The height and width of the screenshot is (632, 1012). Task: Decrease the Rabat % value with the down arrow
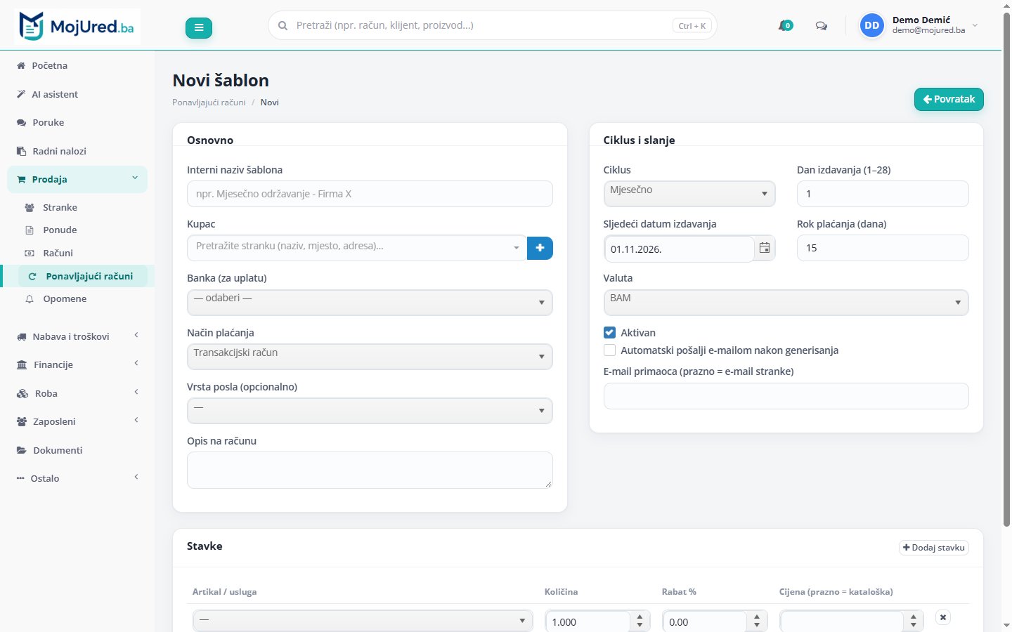tap(757, 626)
